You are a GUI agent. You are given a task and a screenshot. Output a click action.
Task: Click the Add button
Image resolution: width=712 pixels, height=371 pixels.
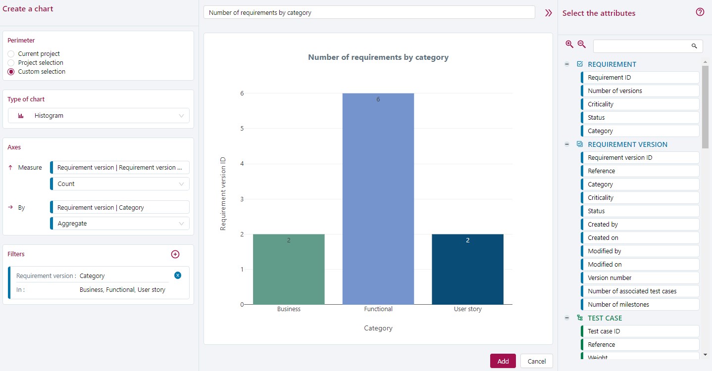coord(503,361)
